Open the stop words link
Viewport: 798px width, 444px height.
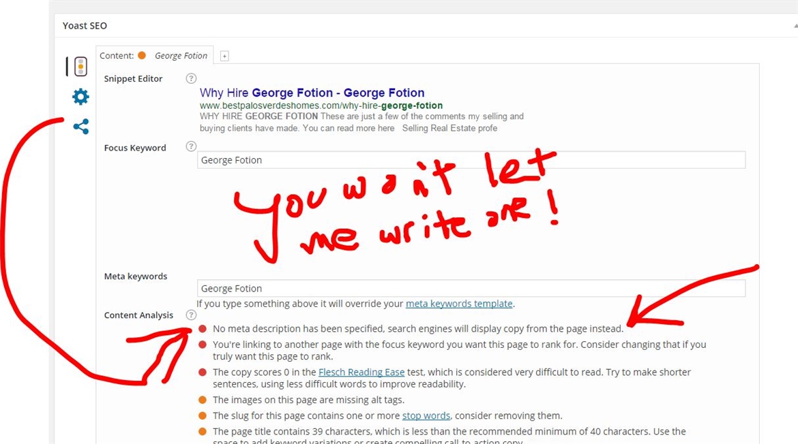click(426, 415)
